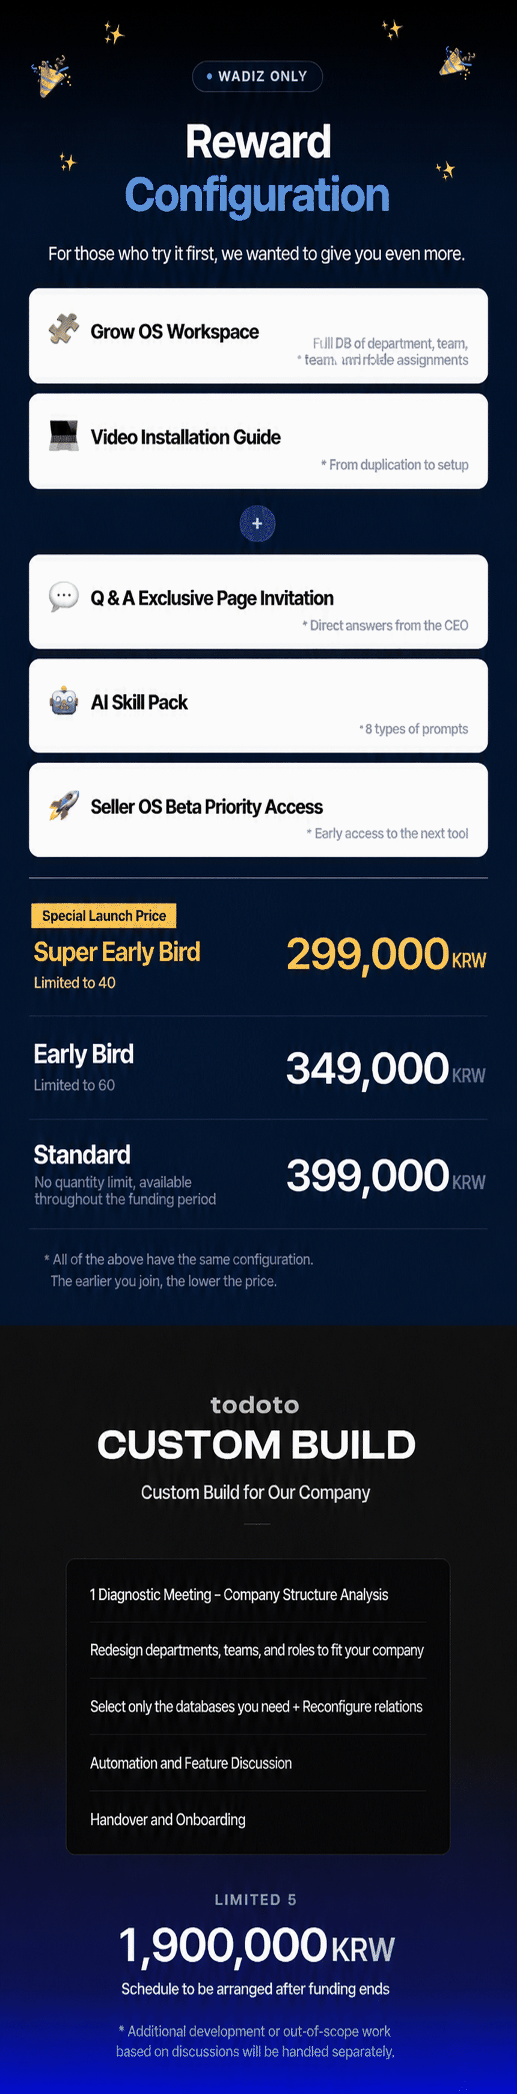This screenshot has height=2094, width=517.
Task: Click the Handover and Onboarding list item
Action: point(258,1819)
